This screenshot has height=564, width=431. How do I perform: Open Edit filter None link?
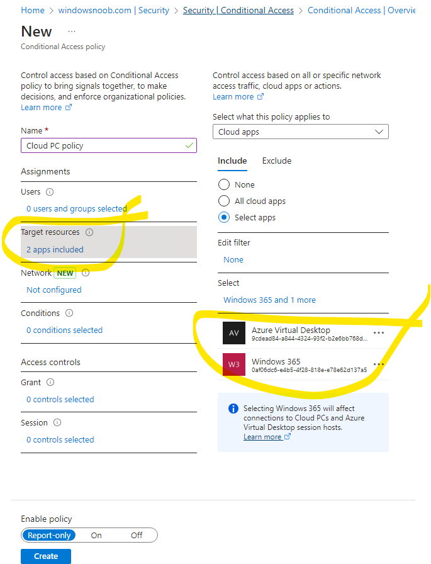233,260
